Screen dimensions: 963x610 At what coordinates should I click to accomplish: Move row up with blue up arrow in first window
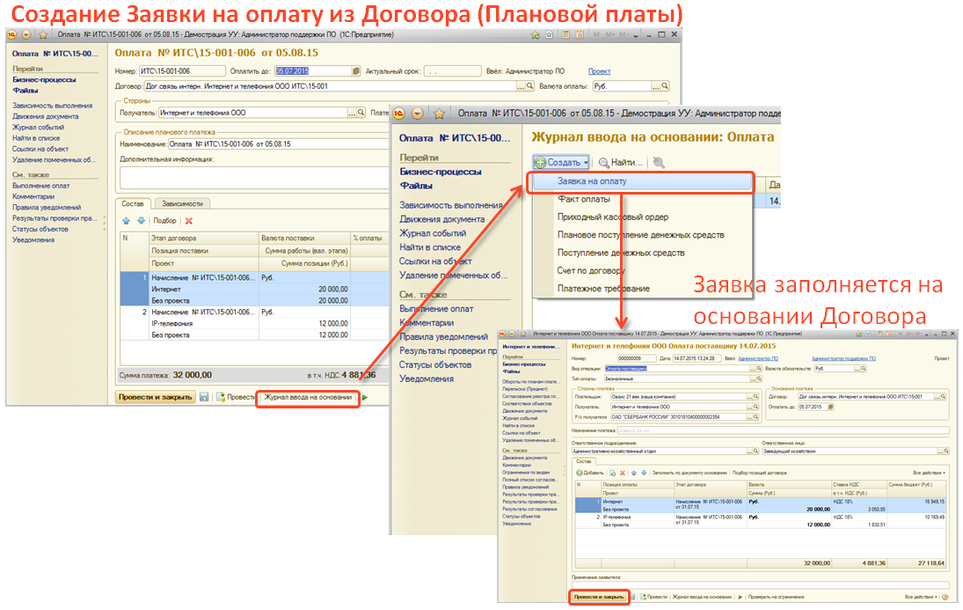126,221
